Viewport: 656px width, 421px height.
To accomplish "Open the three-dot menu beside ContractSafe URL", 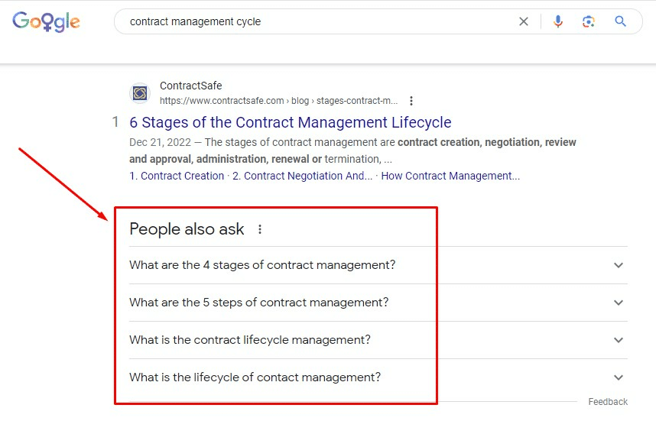I will (411, 101).
